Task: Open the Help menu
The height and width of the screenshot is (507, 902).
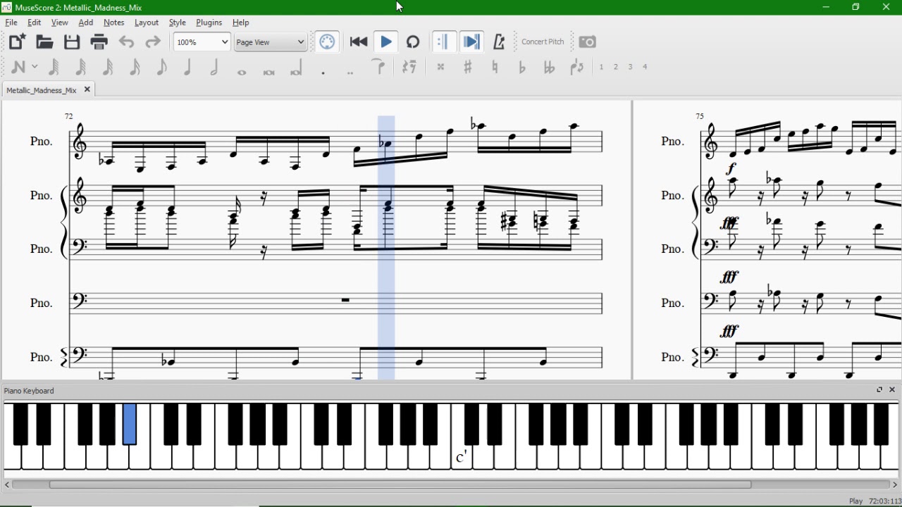Action: pos(240,23)
